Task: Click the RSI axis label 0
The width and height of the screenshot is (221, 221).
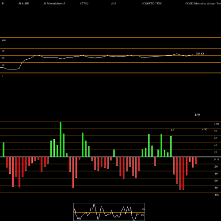Action: point(2,76)
